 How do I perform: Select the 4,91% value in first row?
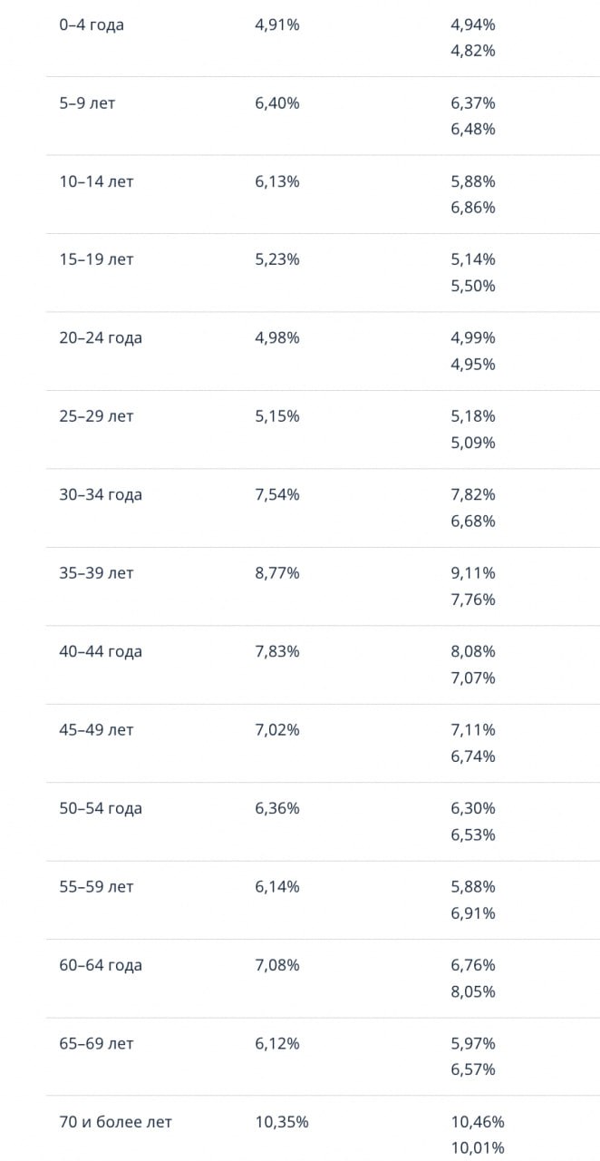click(277, 25)
